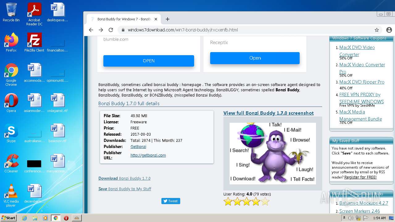Bookmark this page with star icon
The width and height of the screenshot is (395, 222).
(x=377, y=30)
